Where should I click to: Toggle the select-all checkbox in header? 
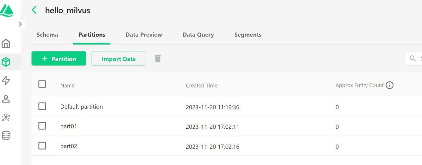pos(42,84)
